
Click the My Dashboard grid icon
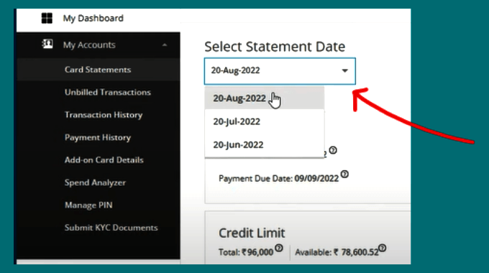click(x=47, y=18)
